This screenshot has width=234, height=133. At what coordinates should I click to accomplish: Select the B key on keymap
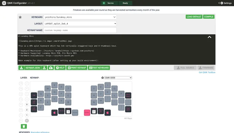coord(68,102)
